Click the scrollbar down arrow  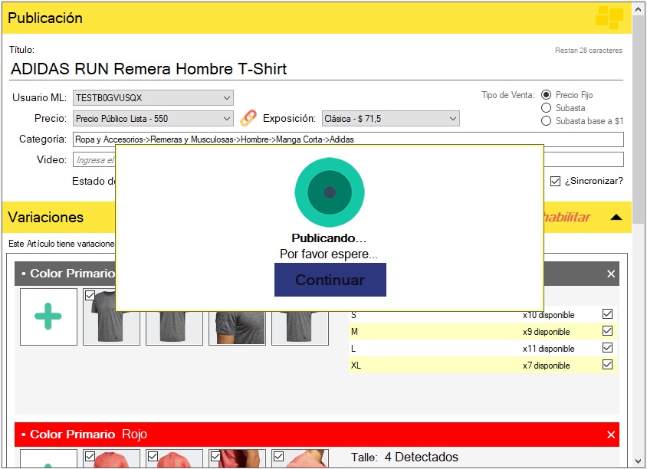pos(639,461)
